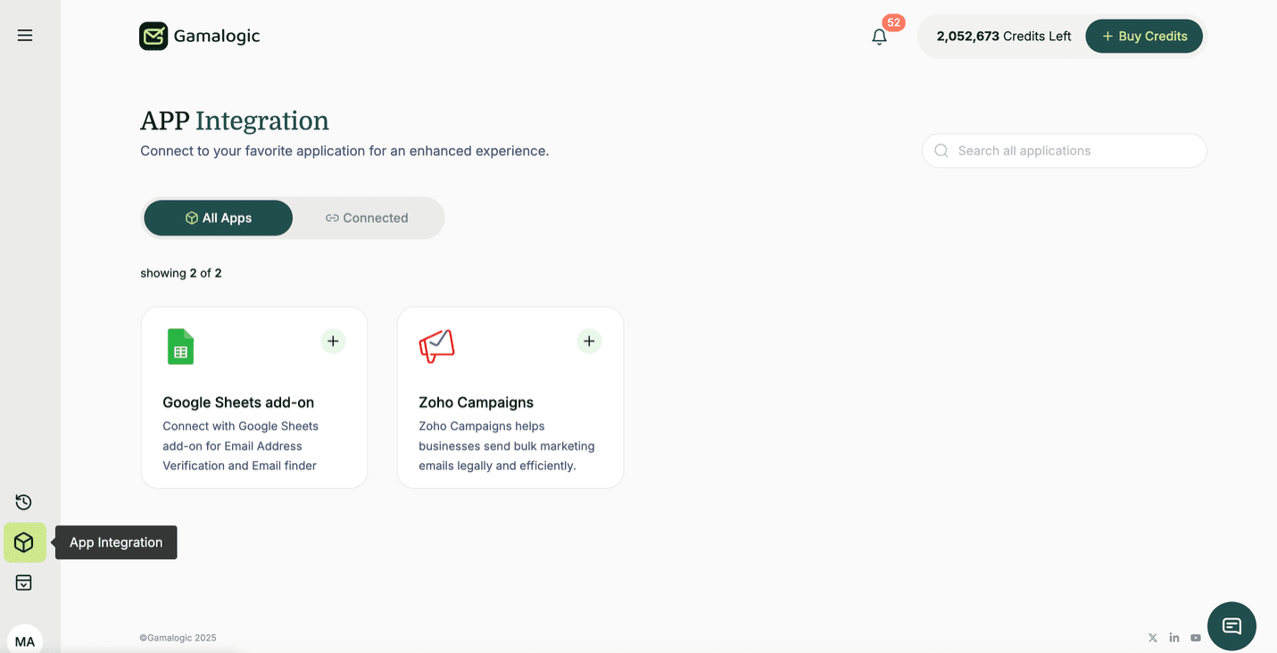Image resolution: width=1277 pixels, height=653 pixels.
Task: Open the notifications bell
Action: coord(880,37)
